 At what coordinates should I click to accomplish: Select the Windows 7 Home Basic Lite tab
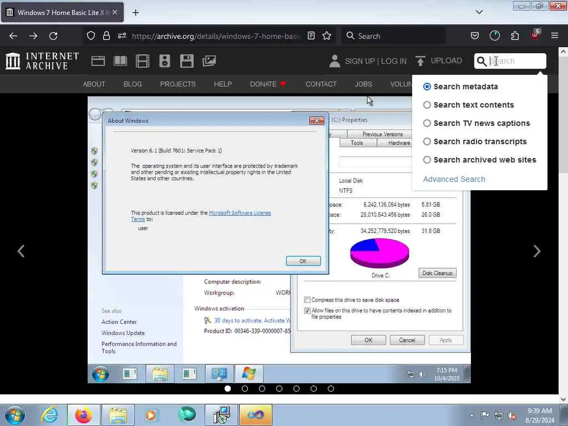point(62,12)
